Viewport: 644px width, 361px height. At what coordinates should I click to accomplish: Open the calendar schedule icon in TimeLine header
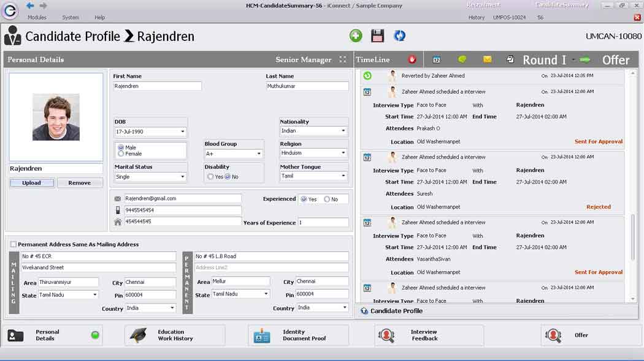(437, 59)
